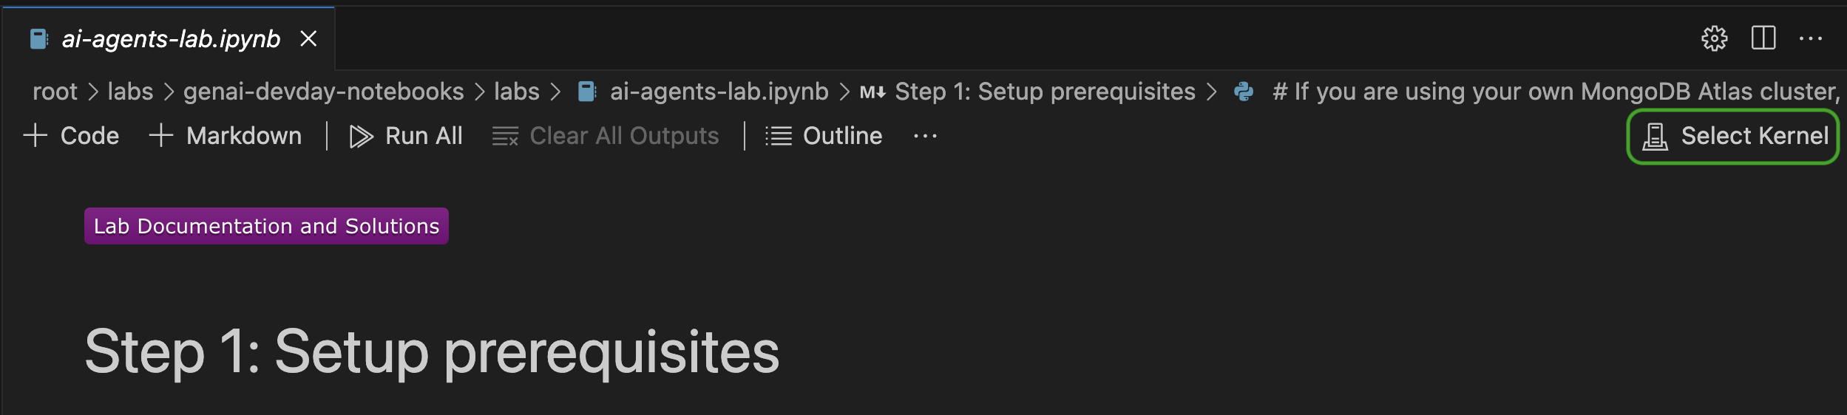
Task: Select the ai-agents-lab.ipynb editor tab
Action: click(x=170, y=38)
